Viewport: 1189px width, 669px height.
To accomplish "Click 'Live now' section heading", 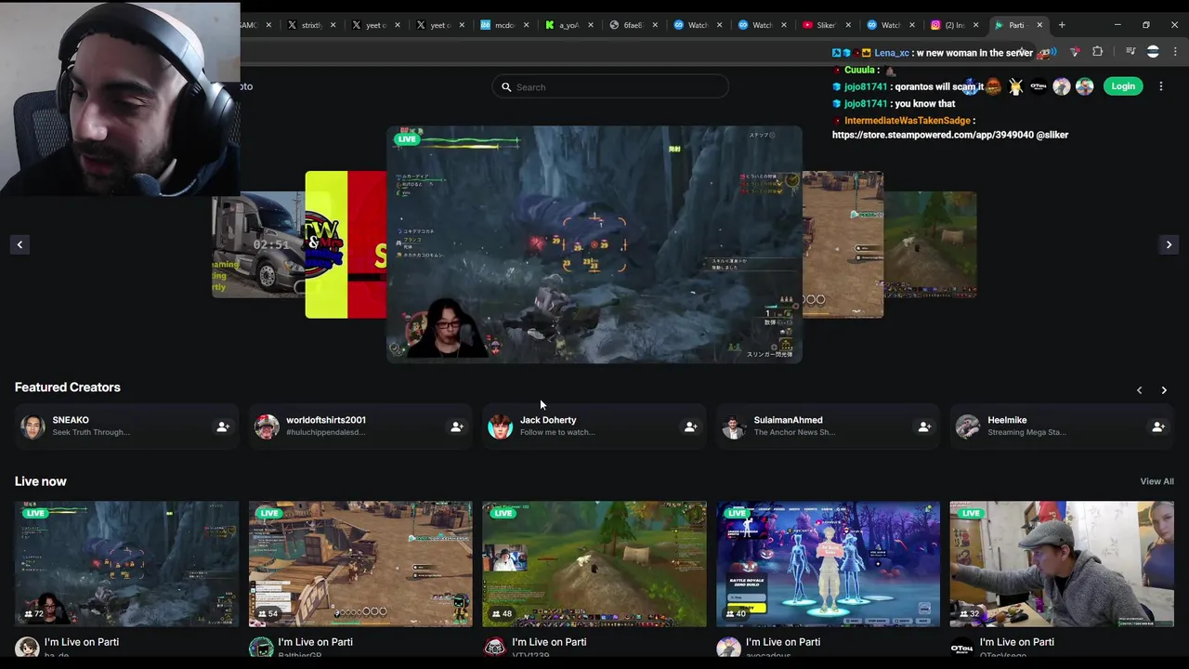I will 41,481.
